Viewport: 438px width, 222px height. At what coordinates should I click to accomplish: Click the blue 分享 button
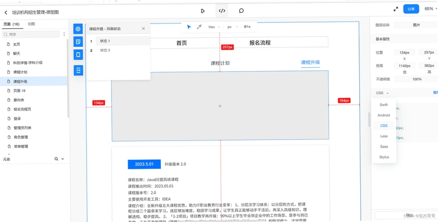(x=411, y=9)
